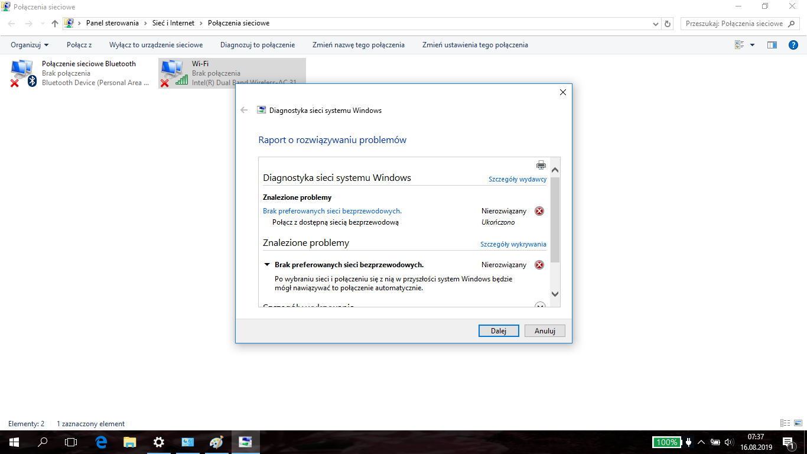Click the Raport o rozwiązywaniu problemów heading
The width and height of the screenshot is (807, 454).
click(x=333, y=140)
